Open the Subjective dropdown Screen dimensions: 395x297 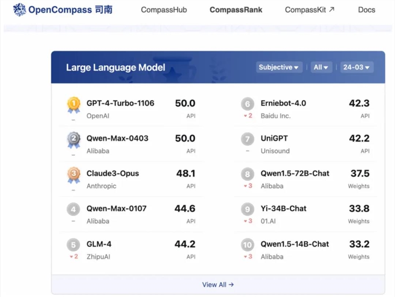[x=279, y=67]
